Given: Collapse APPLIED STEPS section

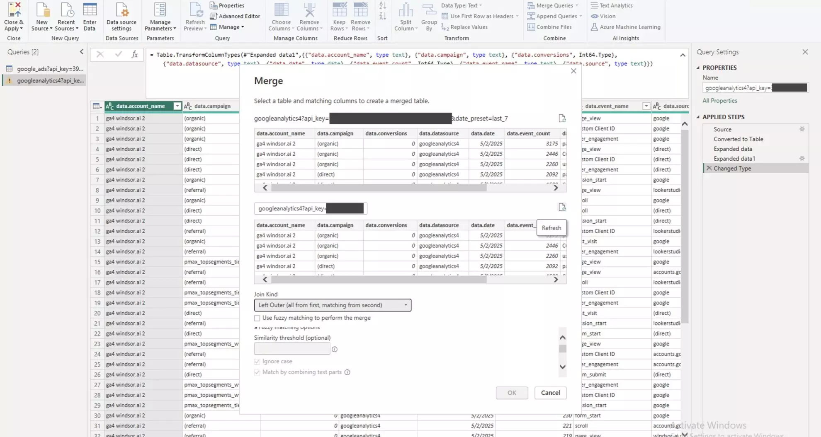Looking at the screenshot, I should (698, 117).
